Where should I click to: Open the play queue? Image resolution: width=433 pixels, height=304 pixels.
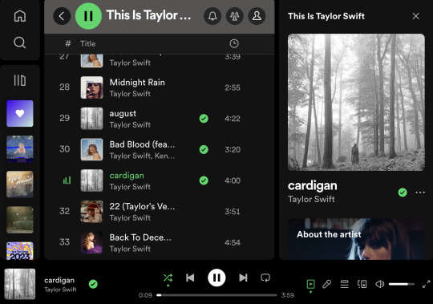[x=344, y=284]
